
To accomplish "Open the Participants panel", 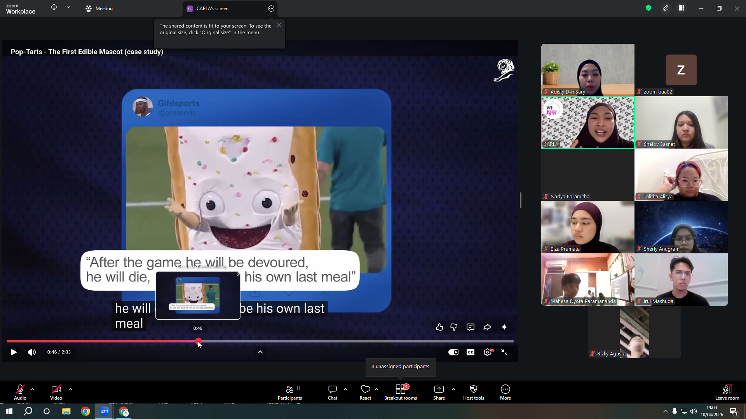I will click(290, 392).
